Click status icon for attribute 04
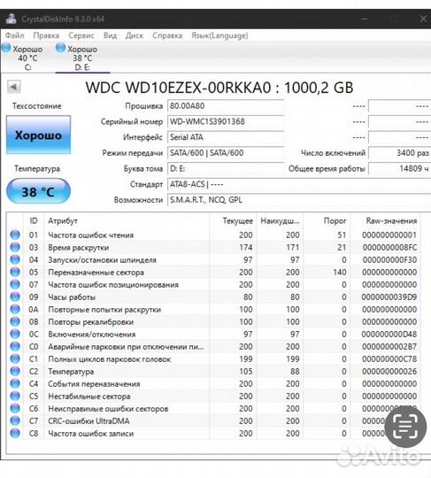Viewport: 431px width, 478px height. coord(15,259)
